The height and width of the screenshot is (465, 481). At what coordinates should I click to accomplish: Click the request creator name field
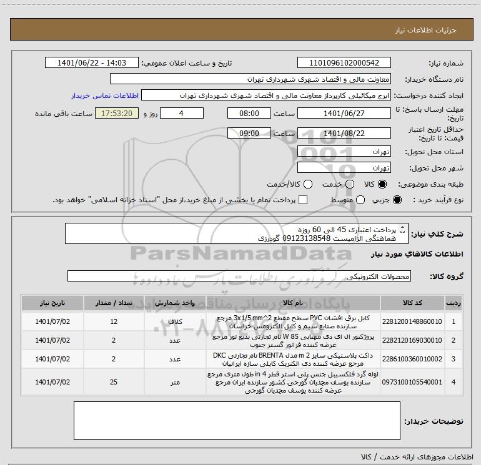[x=266, y=95]
